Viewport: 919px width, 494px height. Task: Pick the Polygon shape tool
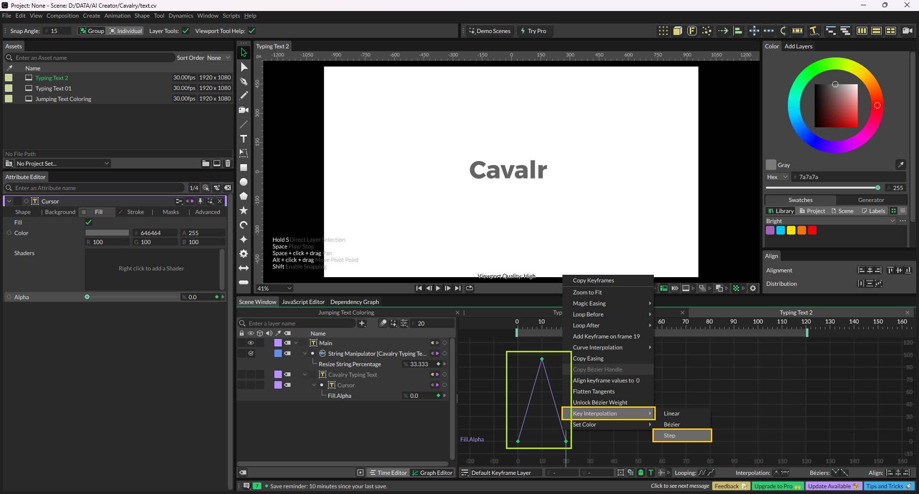pyautogui.click(x=244, y=196)
